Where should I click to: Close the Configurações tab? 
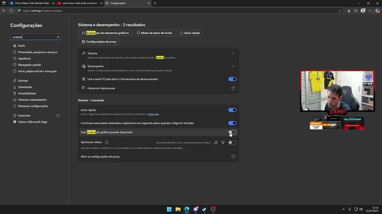pyautogui.click(x=148, y=3)
